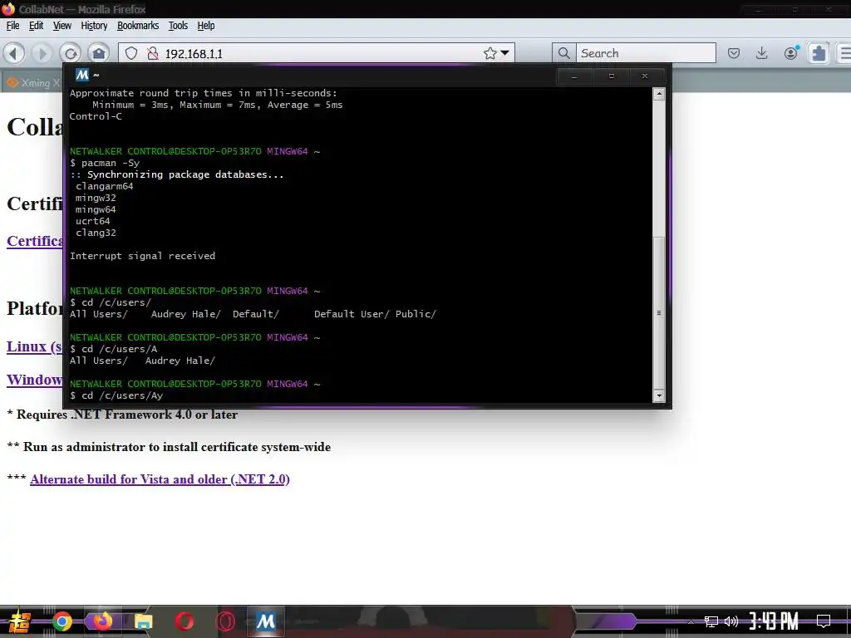This screenshot has width=851, height=638.
Task: Click the Firefox Back navigation arrow
Action: (14, 53)
